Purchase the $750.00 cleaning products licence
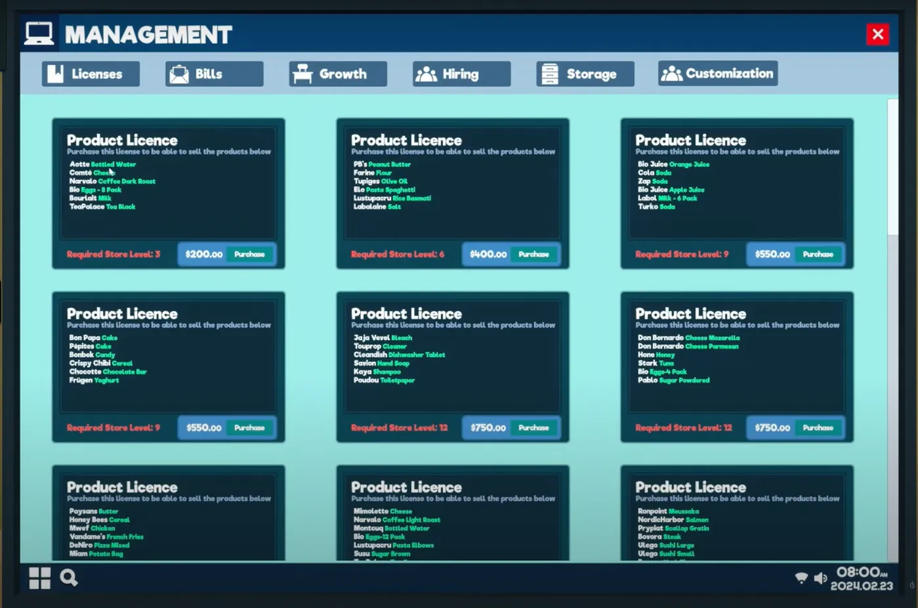Image resolution: width=918 pixels, height=608 pixels. 533,427
